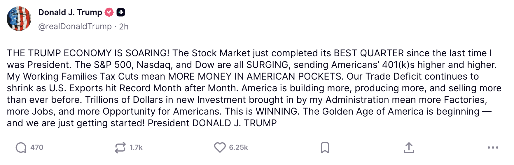Click the reply speech bubble icon

[21, 148]
